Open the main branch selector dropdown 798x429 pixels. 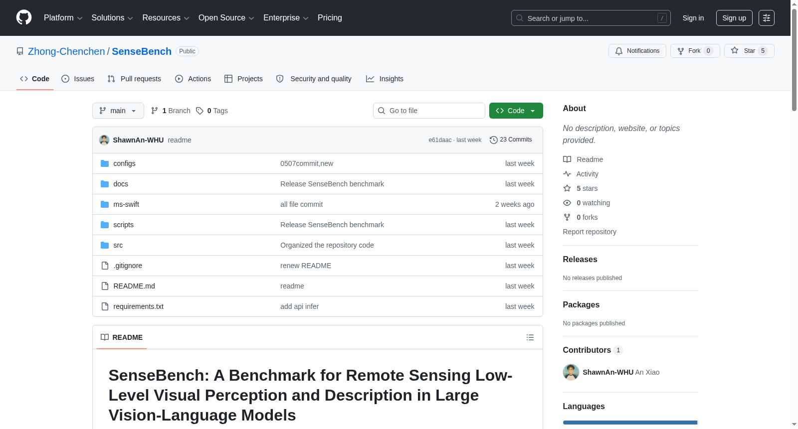(118, 111)
